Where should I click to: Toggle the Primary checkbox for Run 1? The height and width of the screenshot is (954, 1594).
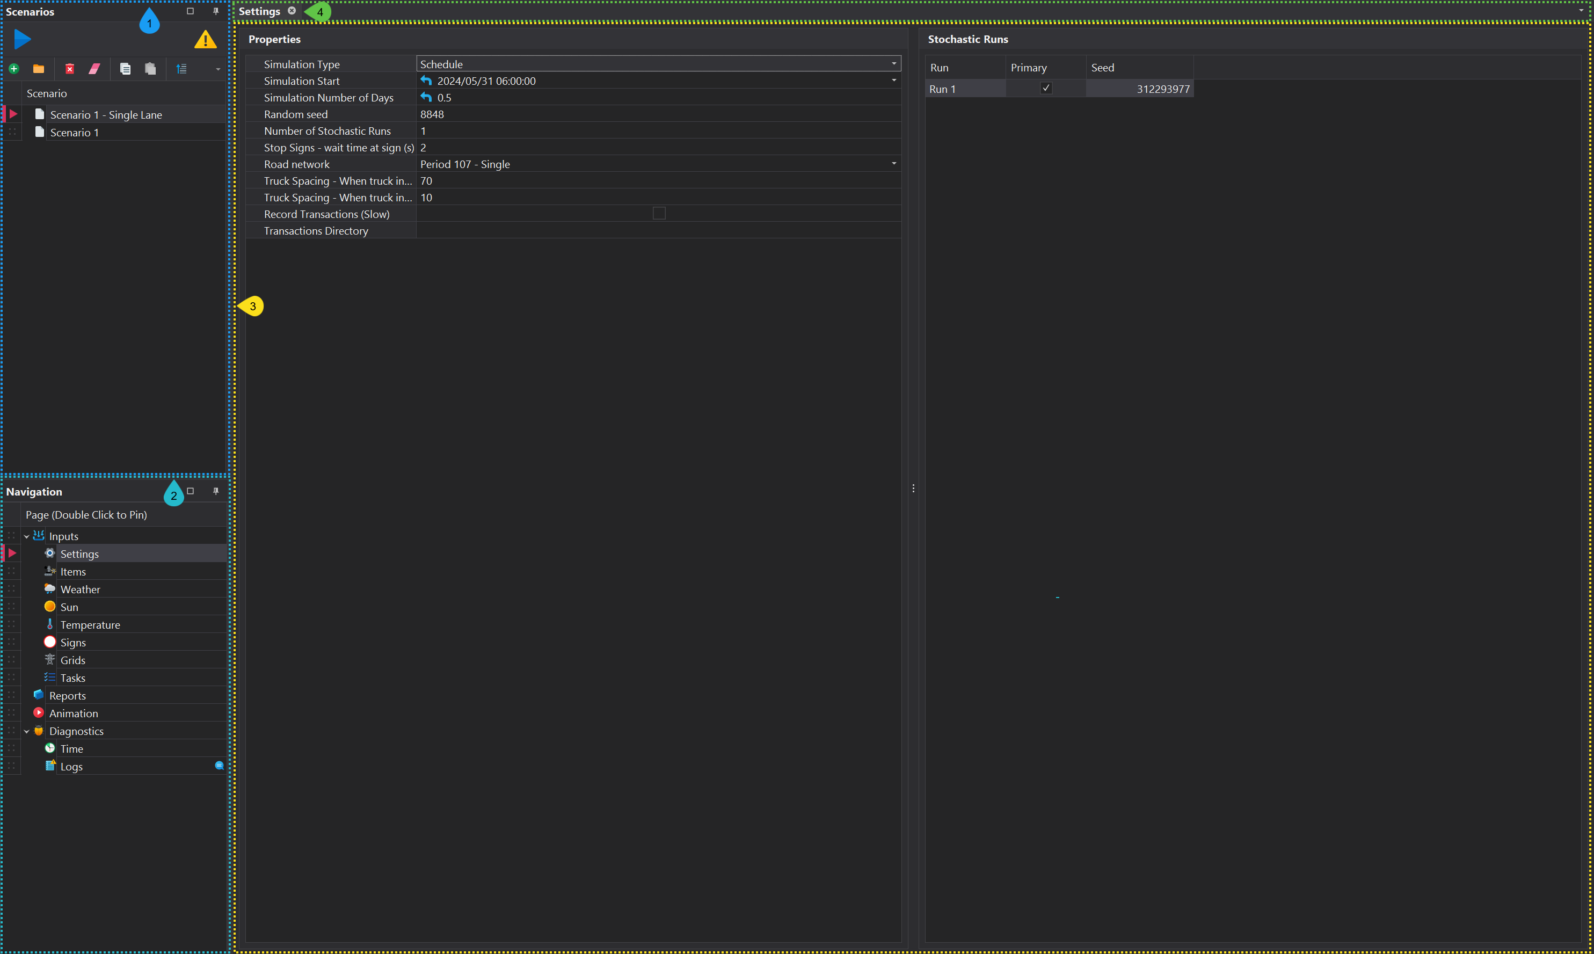click(x=1046, y=88)
